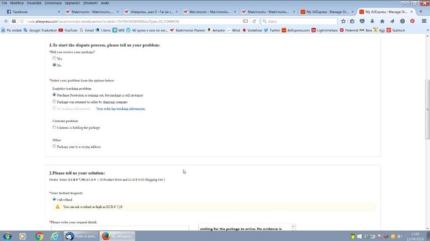Open the Pinterest bookmark
Viewport: 430px width, 241px height.
(349, 31)
